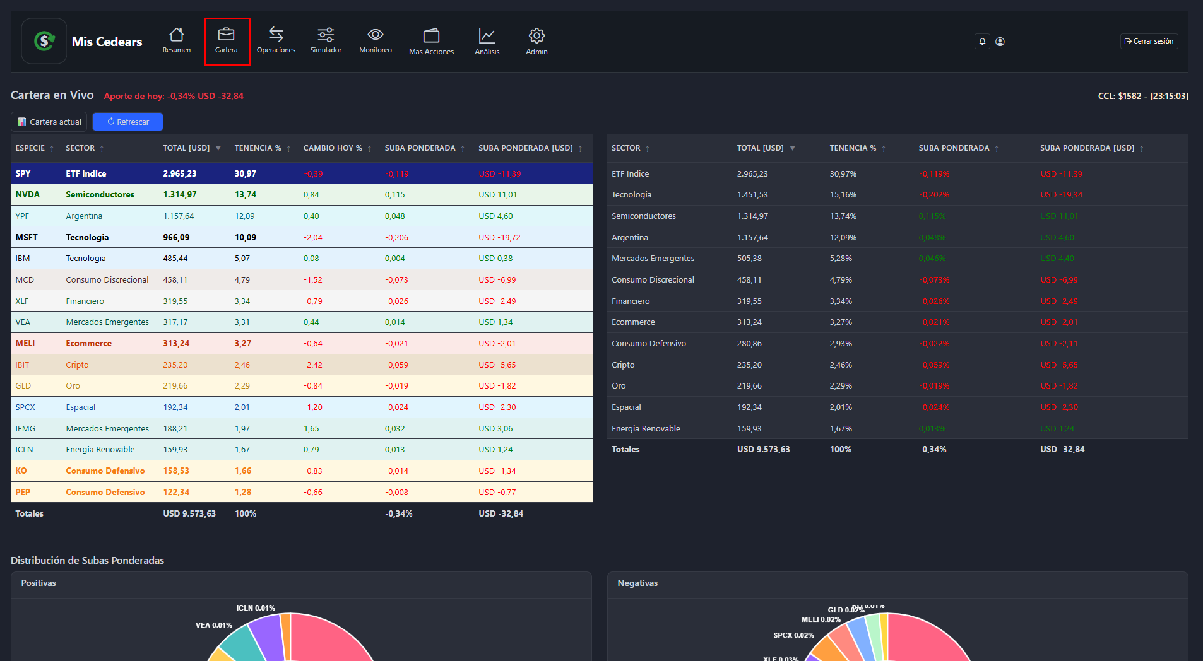
Task: Click the PEP ticker cell
Action: tap(23, 492)
